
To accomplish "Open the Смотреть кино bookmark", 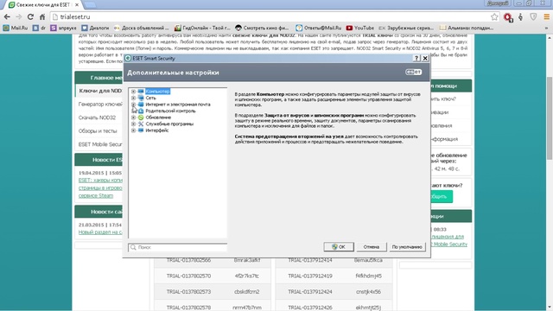I will 262,28.
